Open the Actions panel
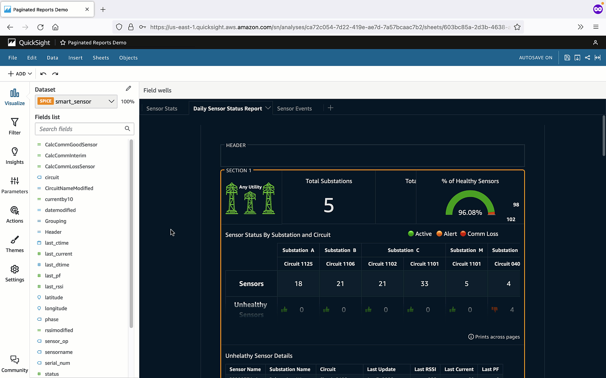The height and width of the screenshot is (378, 606). pos(15,215)
